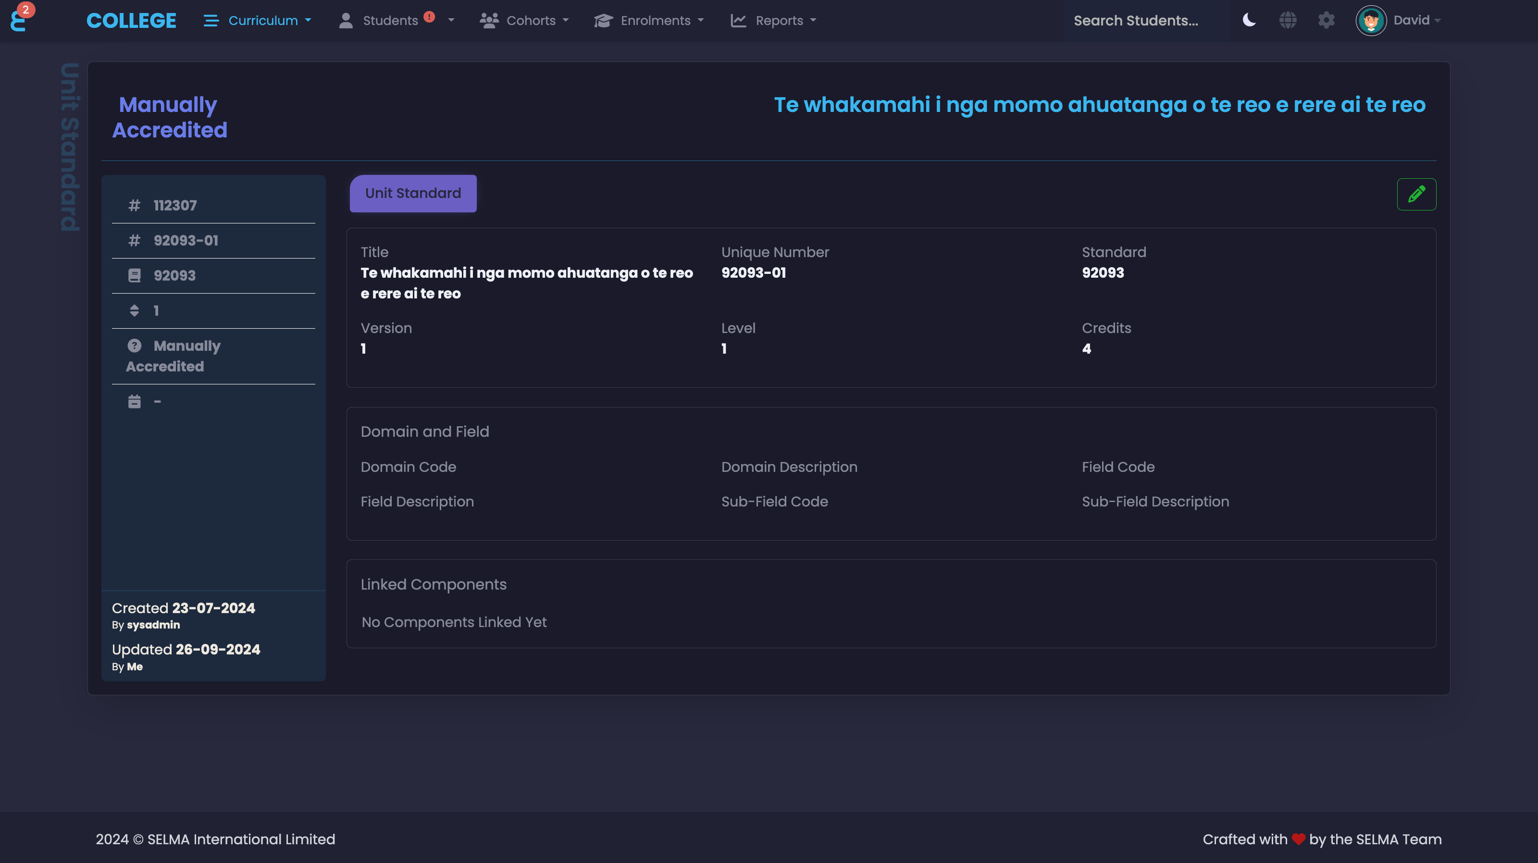Open the globe language icon
Viewport: 1538px width, 863px height.
(1288, 20)
